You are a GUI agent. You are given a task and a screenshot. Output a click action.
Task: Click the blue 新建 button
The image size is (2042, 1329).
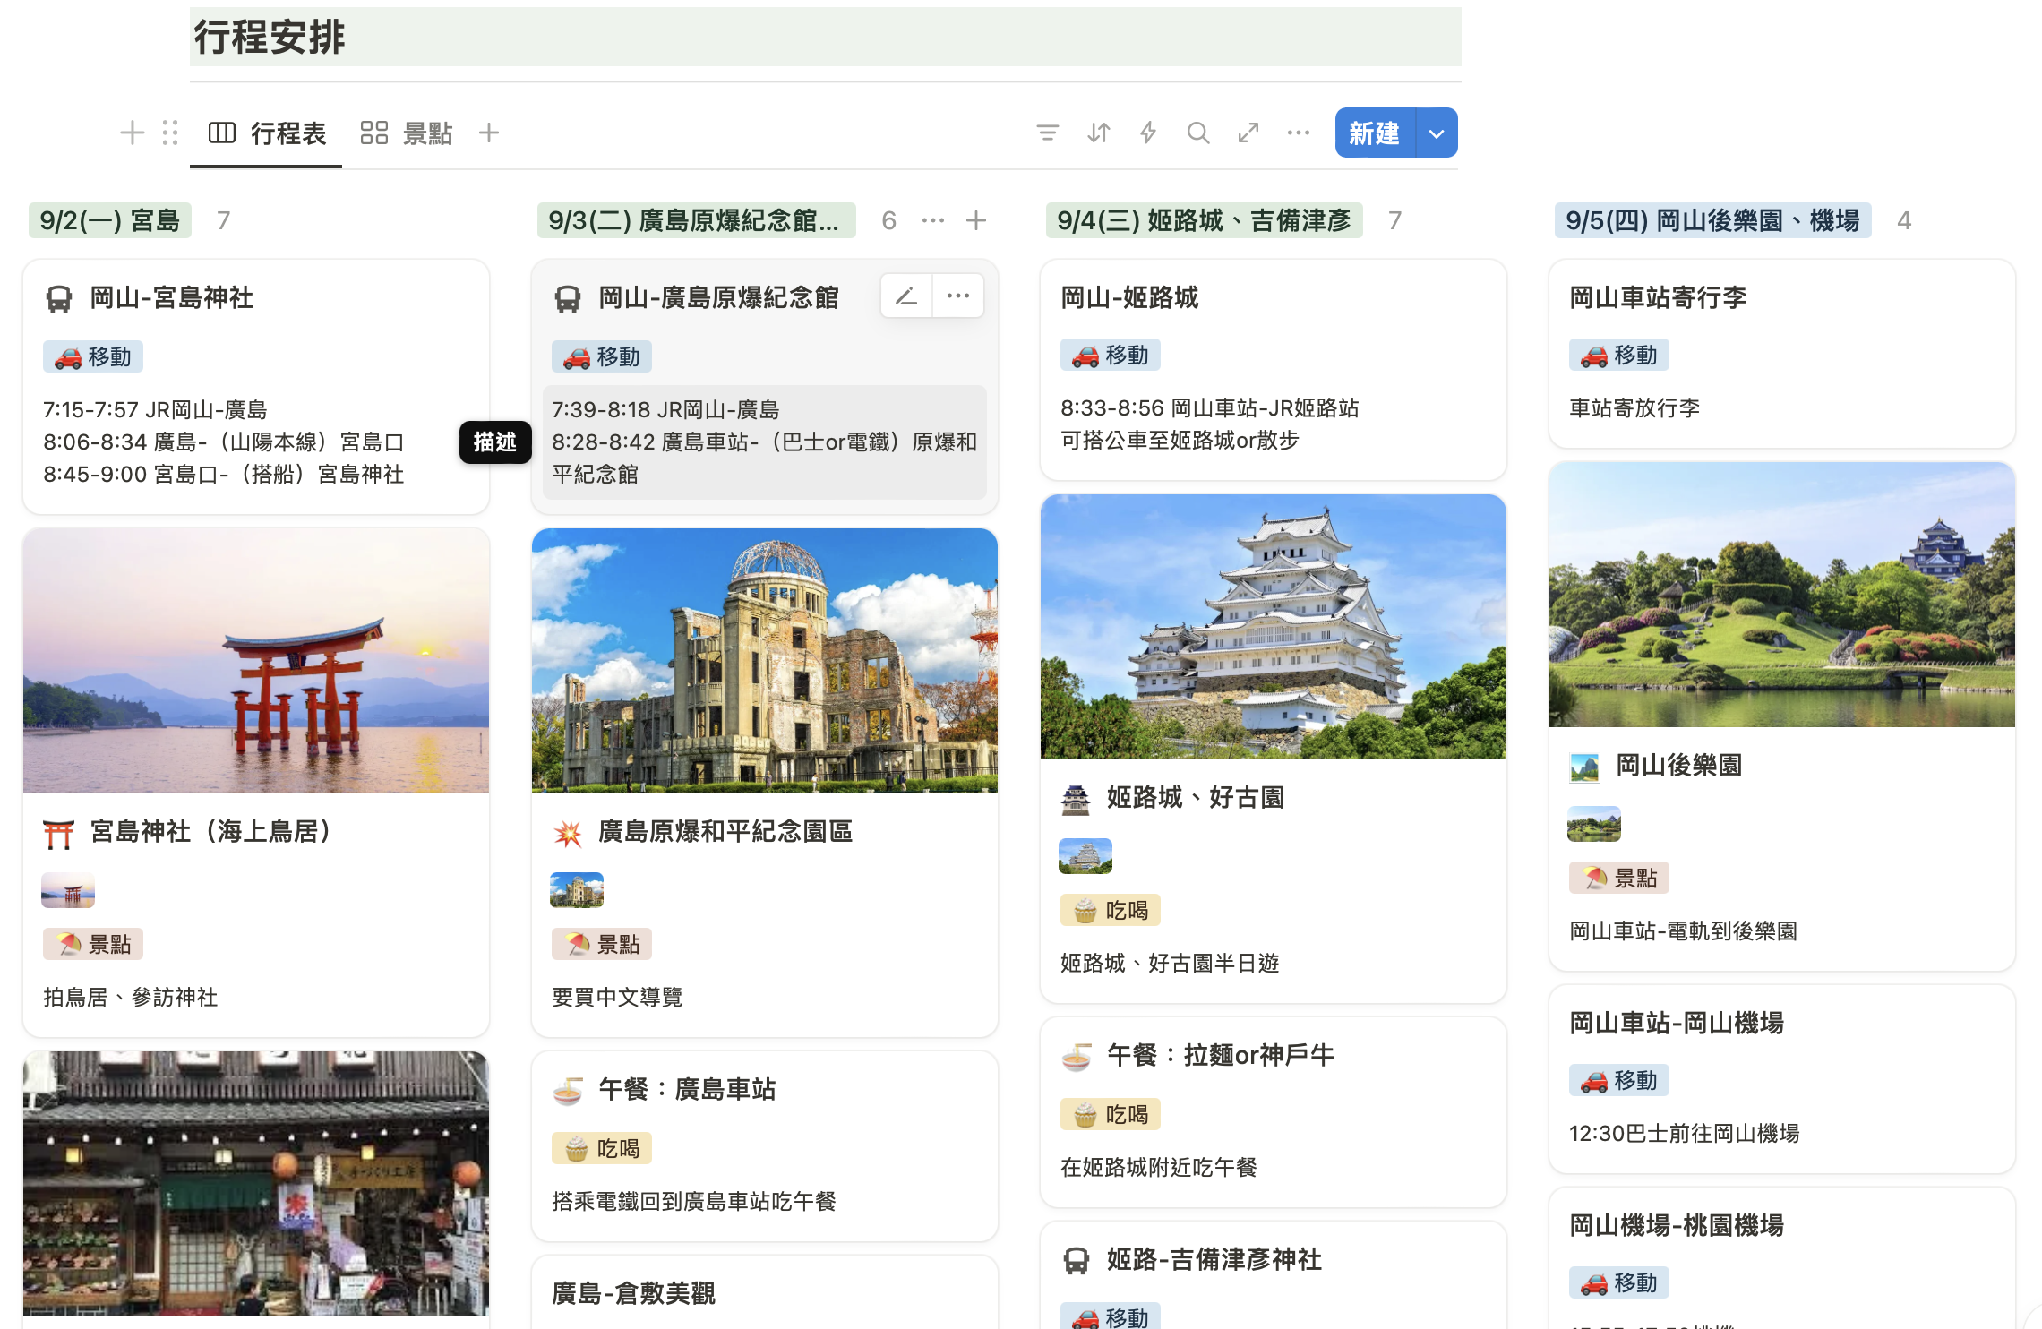pyautogui.click(x=1374, y=133)
